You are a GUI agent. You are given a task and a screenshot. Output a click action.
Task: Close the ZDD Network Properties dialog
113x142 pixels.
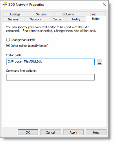click(104, 4)
